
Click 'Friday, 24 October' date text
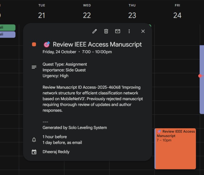click(x=59, y=52)
